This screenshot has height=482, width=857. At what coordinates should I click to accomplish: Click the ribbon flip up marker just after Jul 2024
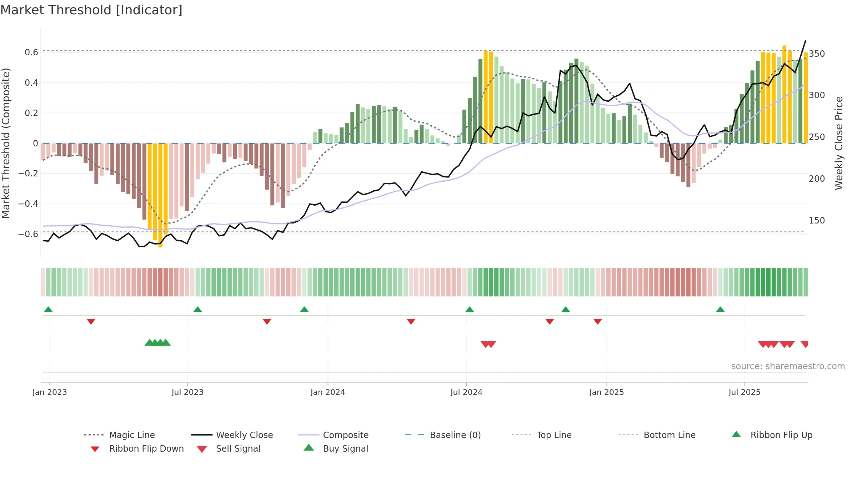point(470,309)
